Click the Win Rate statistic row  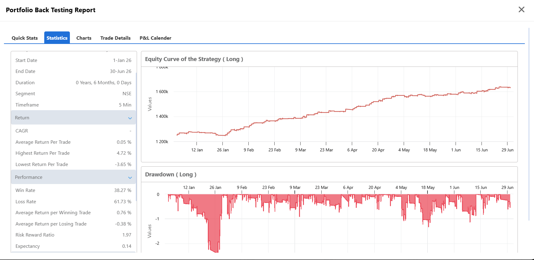tap(73, 190)
